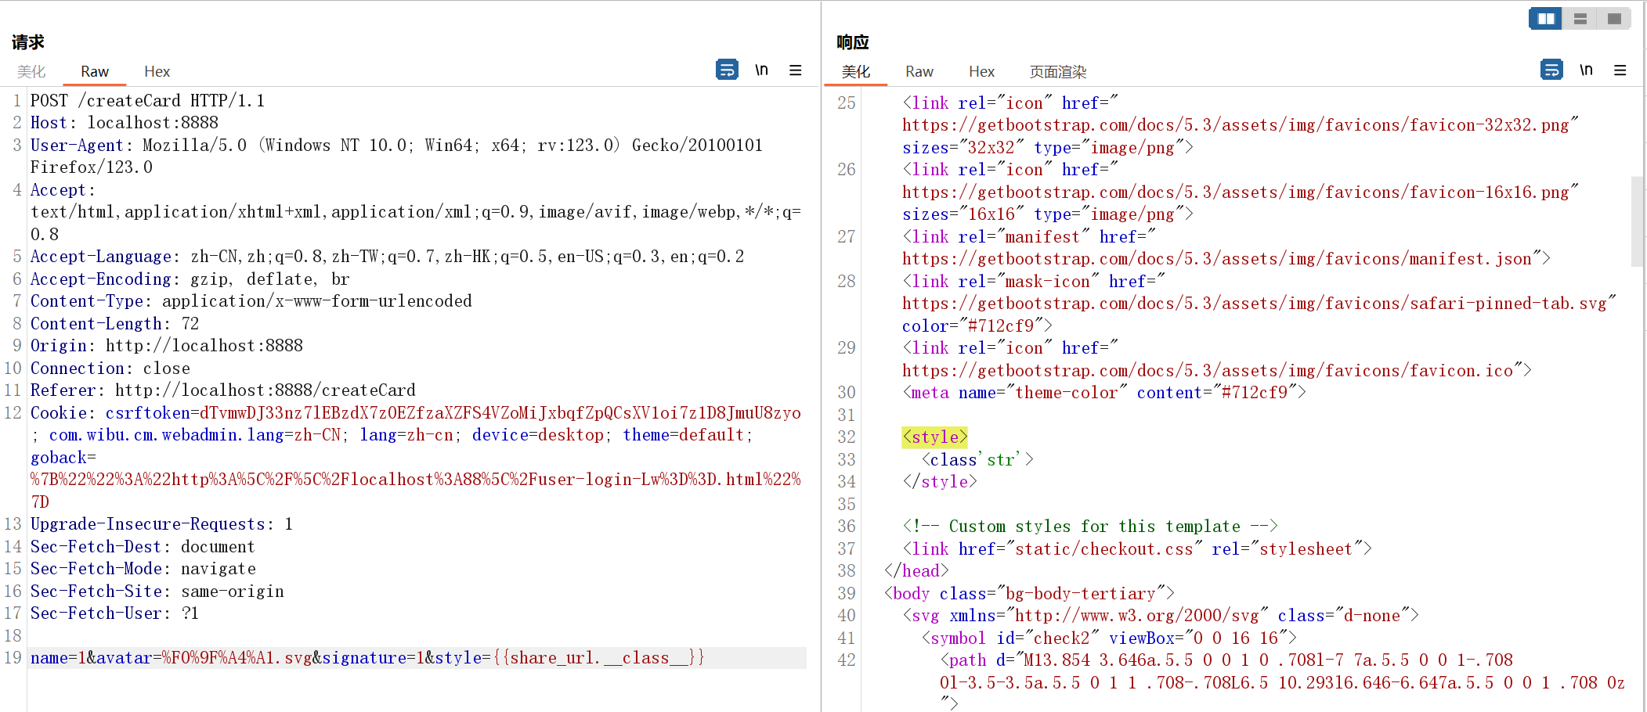
Task: Click the 'Custom styles for this template' comment
Action: (x=1090, y=526)
